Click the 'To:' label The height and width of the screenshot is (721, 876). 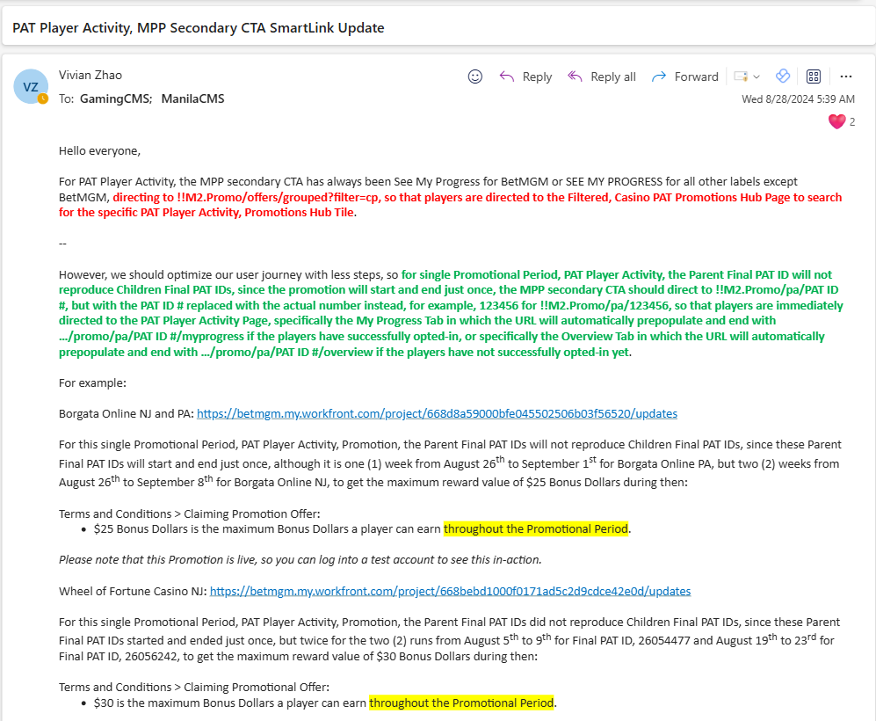pyautogui.click(x=66, y=99)
